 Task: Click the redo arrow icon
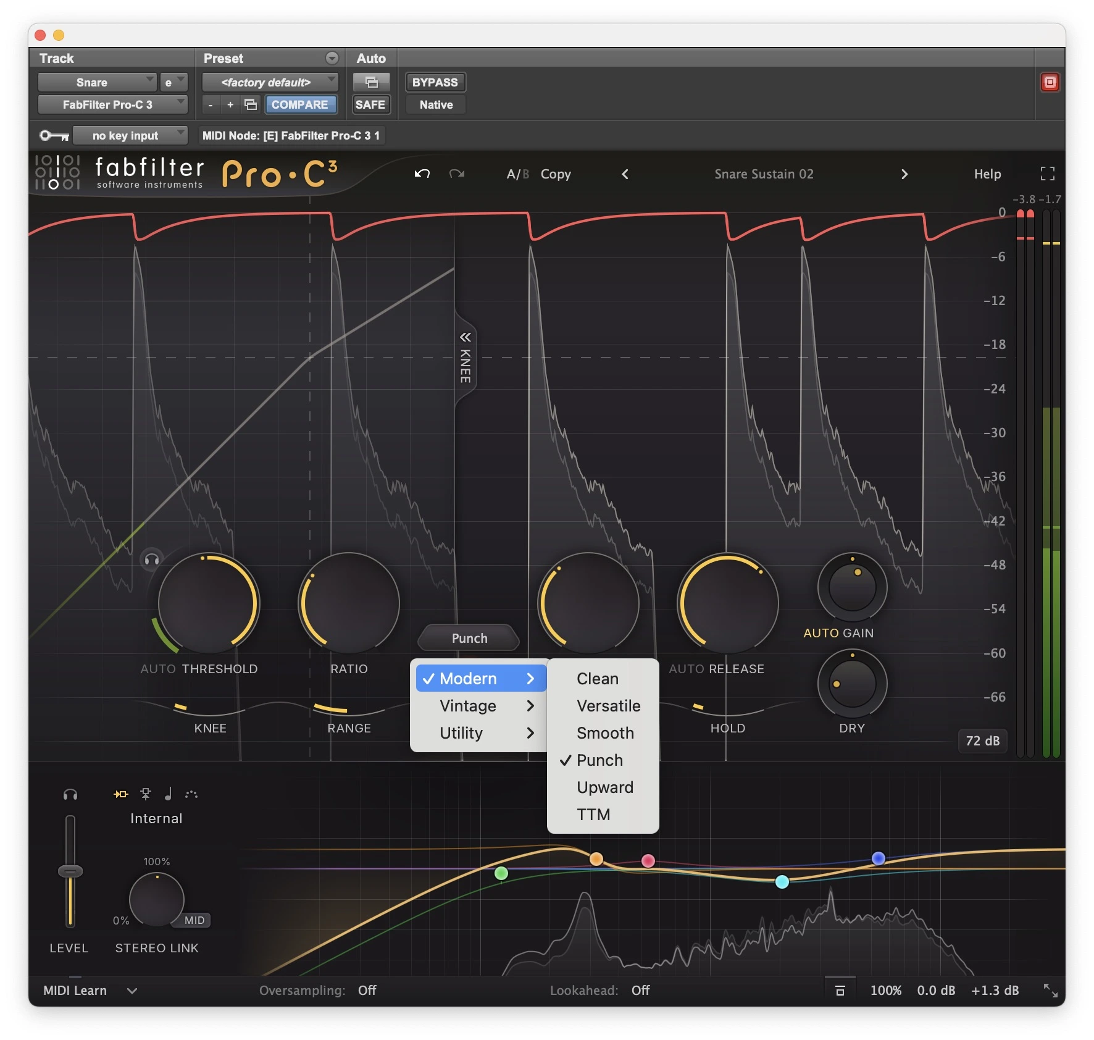(457, 174)
